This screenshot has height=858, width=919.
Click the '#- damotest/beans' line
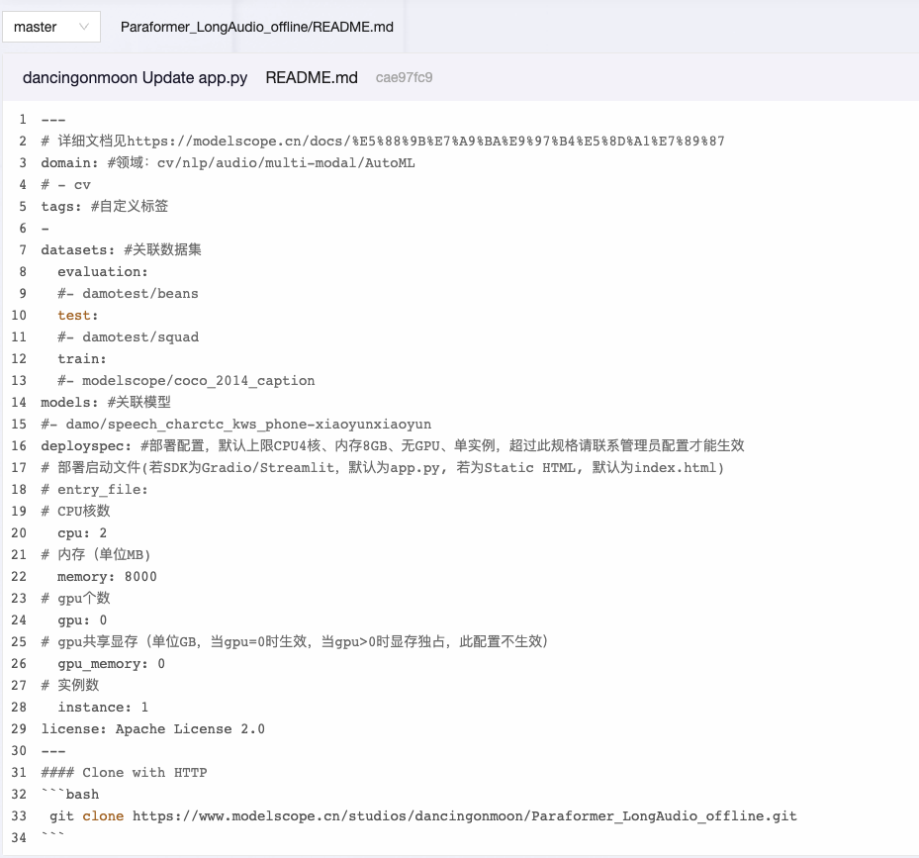pos(128,294)
